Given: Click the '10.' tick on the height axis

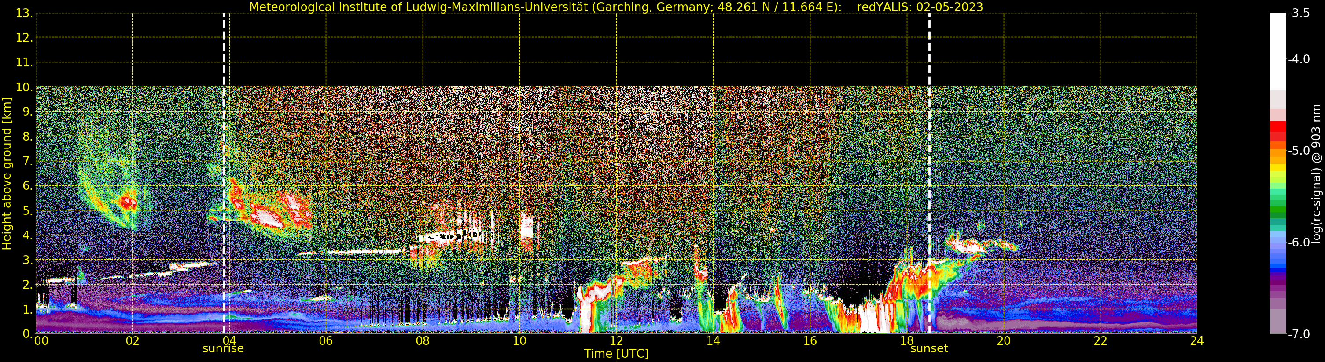Looking at the screenshot, I should pos(24,87).
